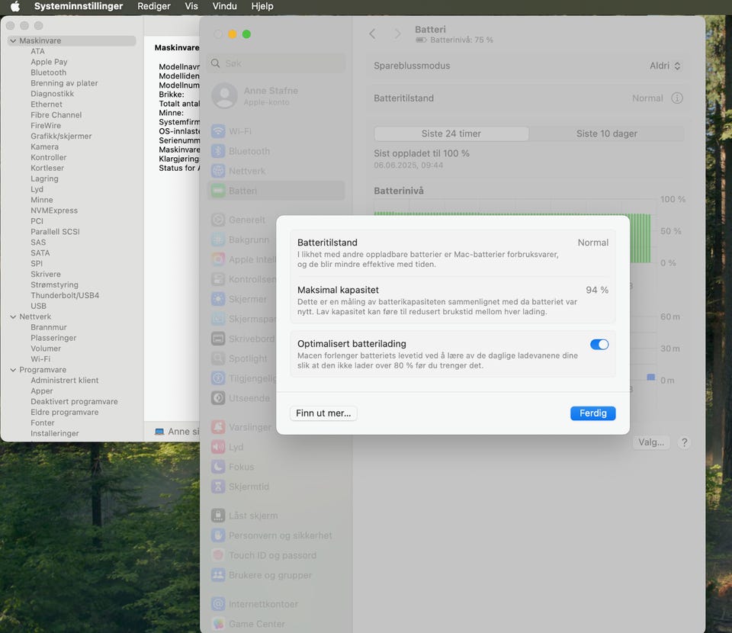Image resolution: width=732 pixels, height=633 pixels.
Task: Click the question mark help button
Action: point(684,442)
